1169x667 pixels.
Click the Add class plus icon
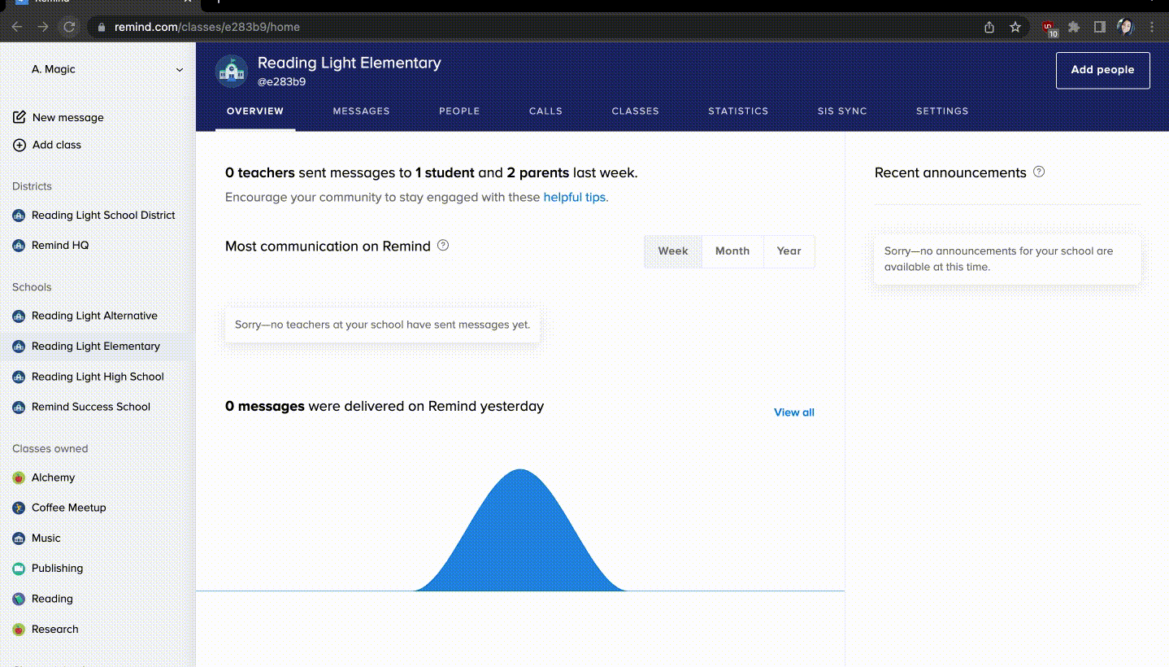[x=20, y=145]
